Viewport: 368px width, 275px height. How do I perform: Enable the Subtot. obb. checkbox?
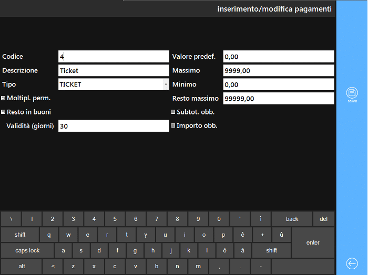(x=173, y=112)
